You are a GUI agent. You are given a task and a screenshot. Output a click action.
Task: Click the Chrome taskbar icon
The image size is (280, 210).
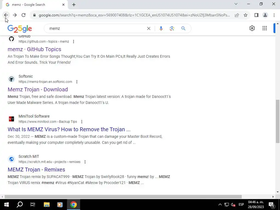(x=73, y=205)
